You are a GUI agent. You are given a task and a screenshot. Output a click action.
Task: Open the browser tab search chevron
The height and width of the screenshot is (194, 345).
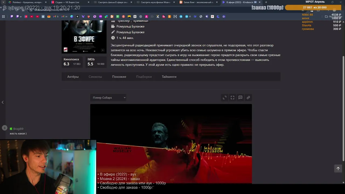pos(3,2)
